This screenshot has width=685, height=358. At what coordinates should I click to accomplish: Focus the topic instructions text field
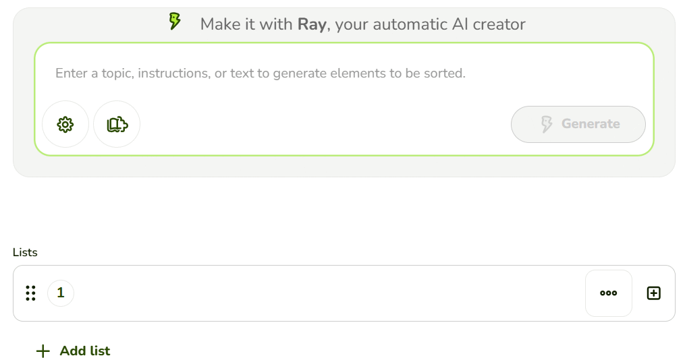point(344,73)
